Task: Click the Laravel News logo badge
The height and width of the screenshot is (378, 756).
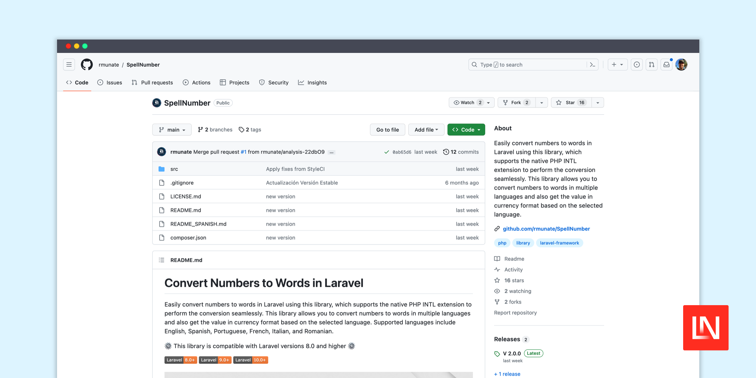Action: [706, 328]
